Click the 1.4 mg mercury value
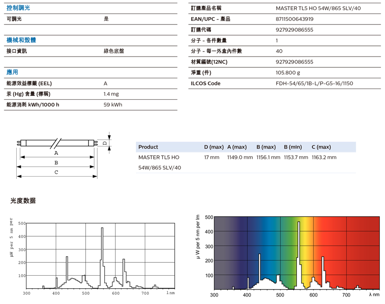The width and height of the screenshot is (385, 304). click(x=111, y=94)
